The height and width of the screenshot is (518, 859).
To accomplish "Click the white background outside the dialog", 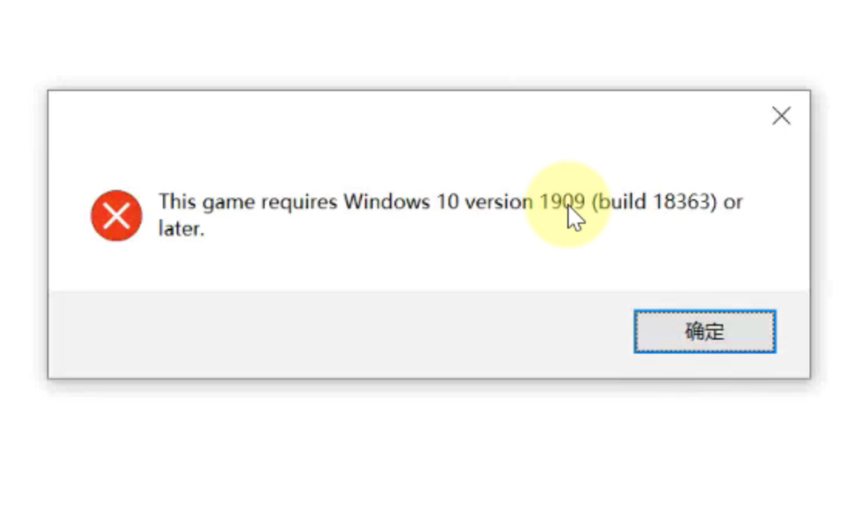I will point(429,449).
